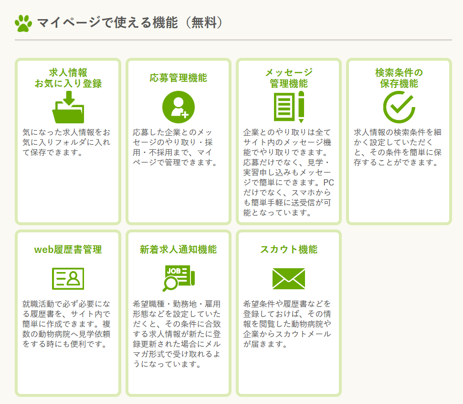Screen dimensions: 463x404
Task: Click the 応募管理機能 card title
Action: coord(179,78)
